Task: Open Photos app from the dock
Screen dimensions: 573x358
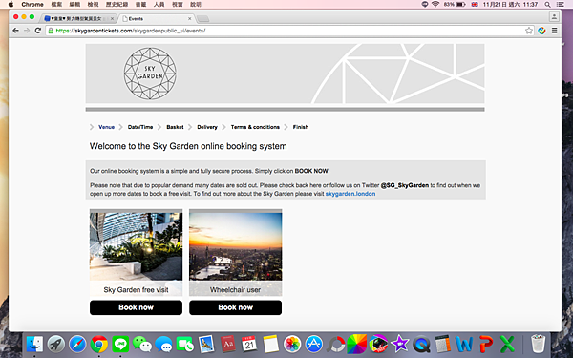Action: (x=292, y=344)
